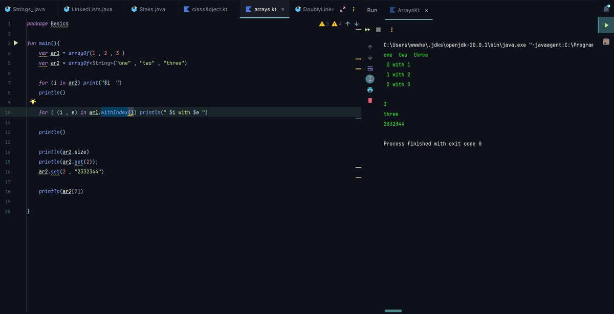Open the Staks.java tab

[148, 10]
